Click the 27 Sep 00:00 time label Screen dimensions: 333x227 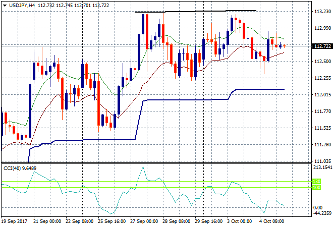click(144, 221)
